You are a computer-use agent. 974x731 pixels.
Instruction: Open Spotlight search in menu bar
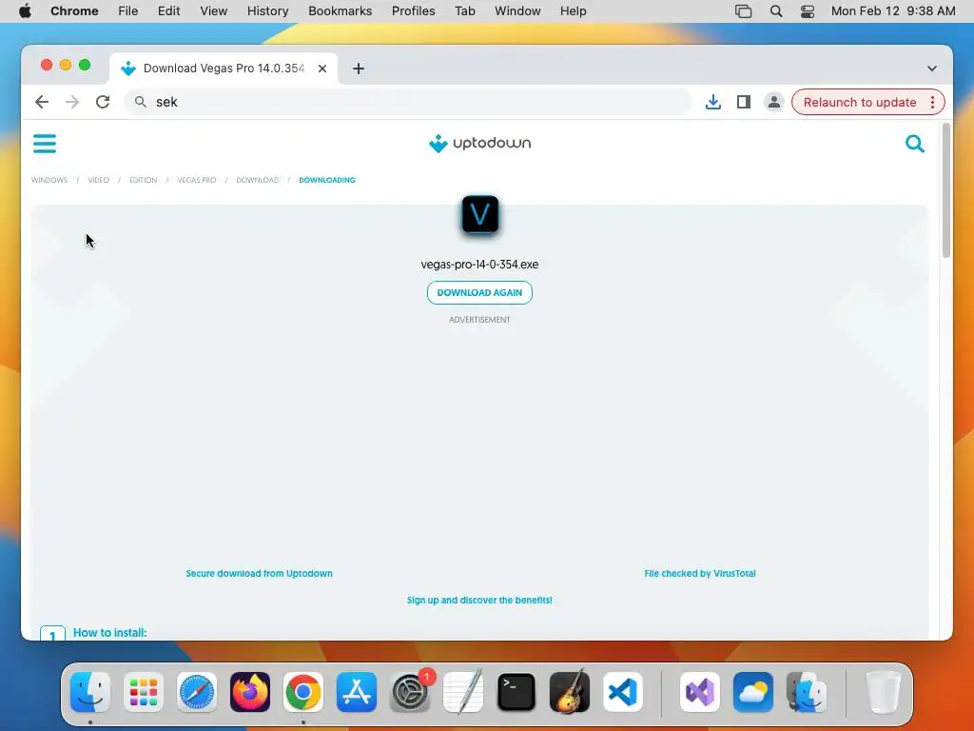(776, 11)
